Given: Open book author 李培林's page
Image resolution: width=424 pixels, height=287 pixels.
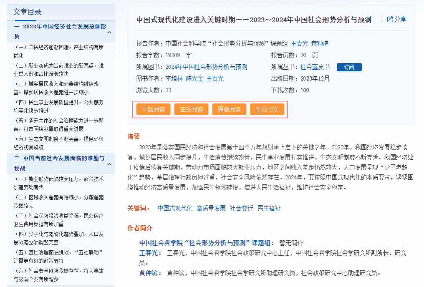Looking at the screenshot, I should click(174, 78).
